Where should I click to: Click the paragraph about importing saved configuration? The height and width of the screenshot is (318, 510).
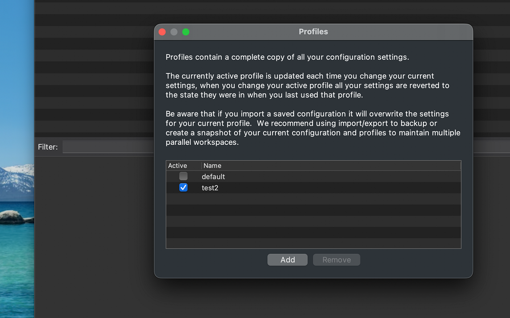click(x=313, y=128)
